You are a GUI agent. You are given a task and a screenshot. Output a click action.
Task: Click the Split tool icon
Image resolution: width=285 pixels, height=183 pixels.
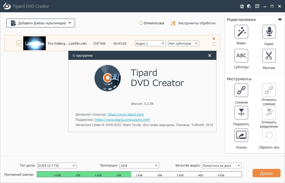point(241,113)
